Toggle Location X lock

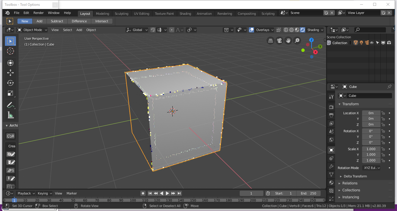pos(383,113)
